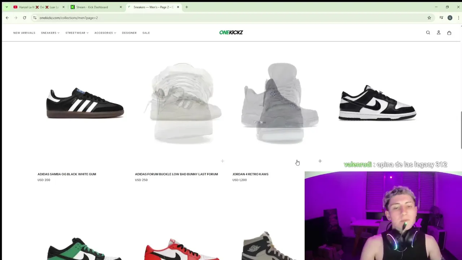This screenshot has width=462, height=260.
Task: Click the address bar URL field
Action: pos(231,18)
